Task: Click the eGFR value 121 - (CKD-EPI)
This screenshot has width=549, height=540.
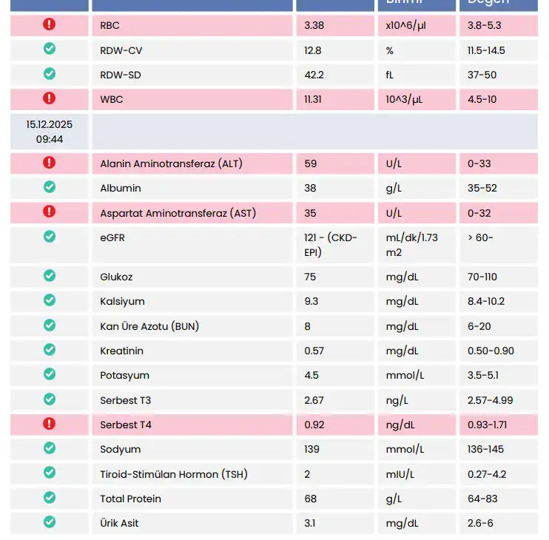Action: [x=330, y=244]
